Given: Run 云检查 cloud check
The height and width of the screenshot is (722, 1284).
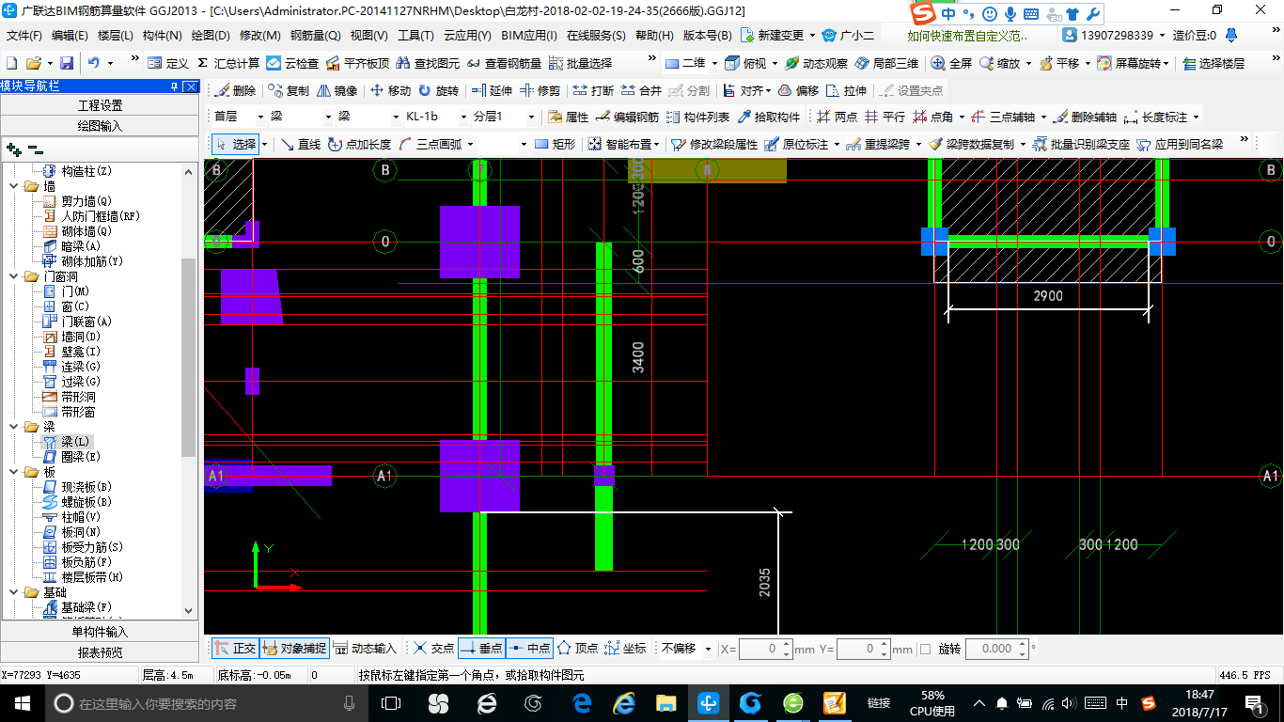Looking at the screenshot, I should click(x=292, y=63).
